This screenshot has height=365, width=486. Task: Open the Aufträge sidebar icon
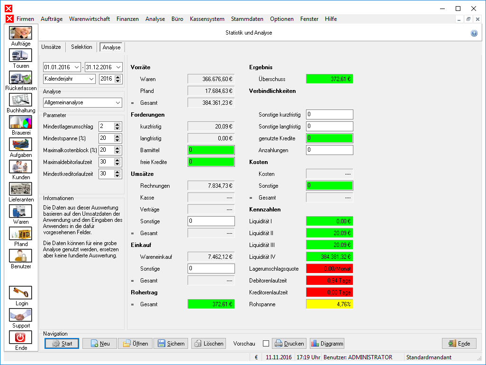(x=20, y=33)
